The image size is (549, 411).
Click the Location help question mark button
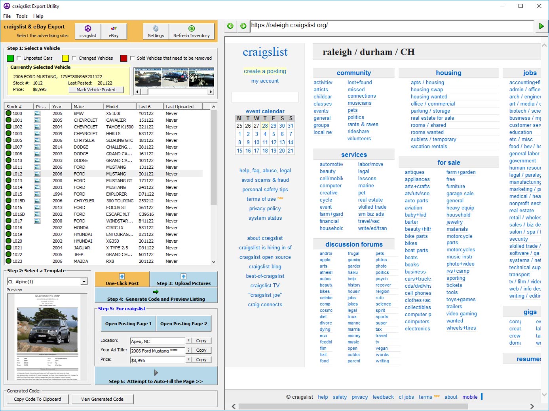189,341
